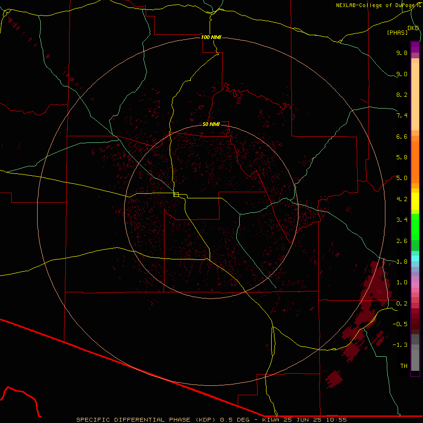Click the cyan segment of the color bar

click(x=415, y=258)
